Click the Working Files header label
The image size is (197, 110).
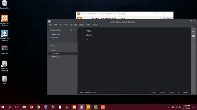55,30
